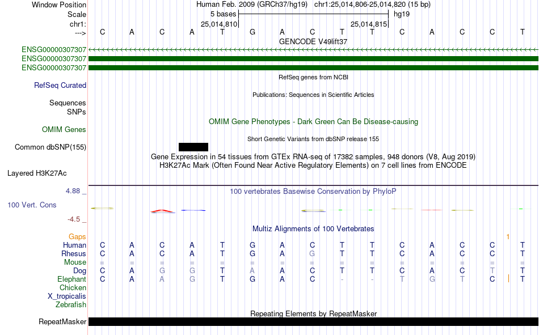Select the X_tropicalis alignment row label
Viewport: 539px width, 335px height.
click(x=67, y=296)
